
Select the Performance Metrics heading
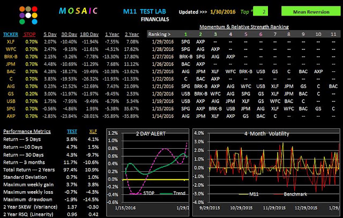coord(27,131)
